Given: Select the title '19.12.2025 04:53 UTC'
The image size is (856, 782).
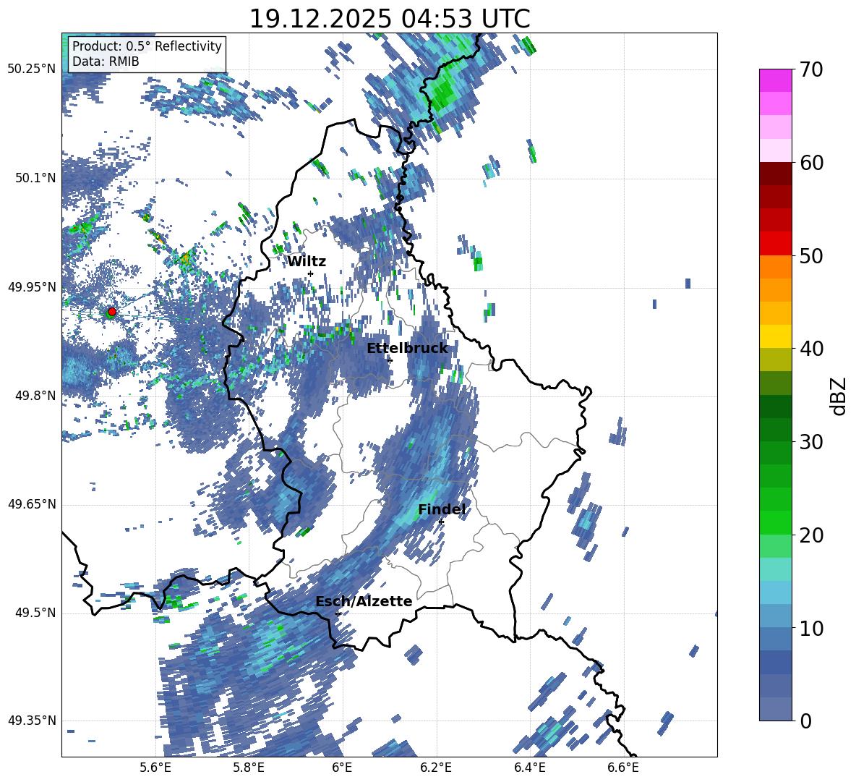Looking at the screenshot, I should click(389, 19).
